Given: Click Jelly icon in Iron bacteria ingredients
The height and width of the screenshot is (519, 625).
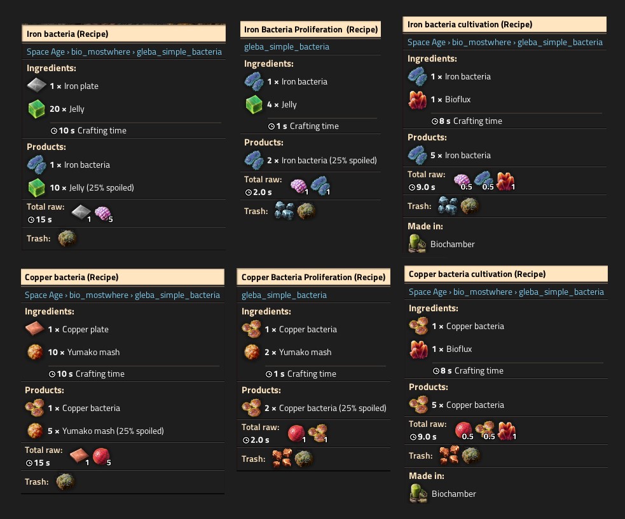Looking at the screenshot, I should click(x=37, y=109).
